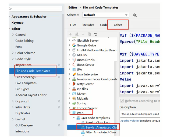Click the settings tree vertical scrollbar
The height and width of the screenshot is (139, 174).
click(63, 67)
